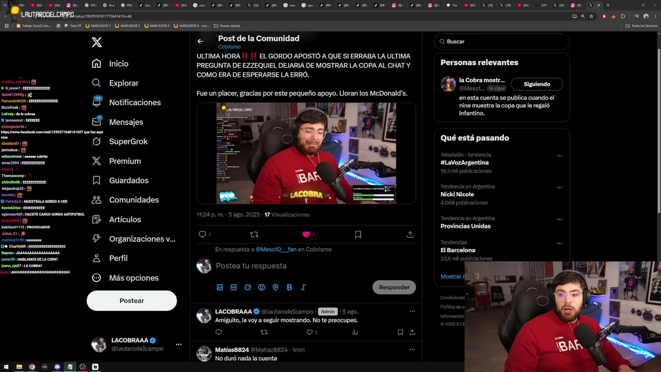The width and height of the screenshot is (661, 372).
Task: Insert emoji into reply
Action: click(261, 287)
